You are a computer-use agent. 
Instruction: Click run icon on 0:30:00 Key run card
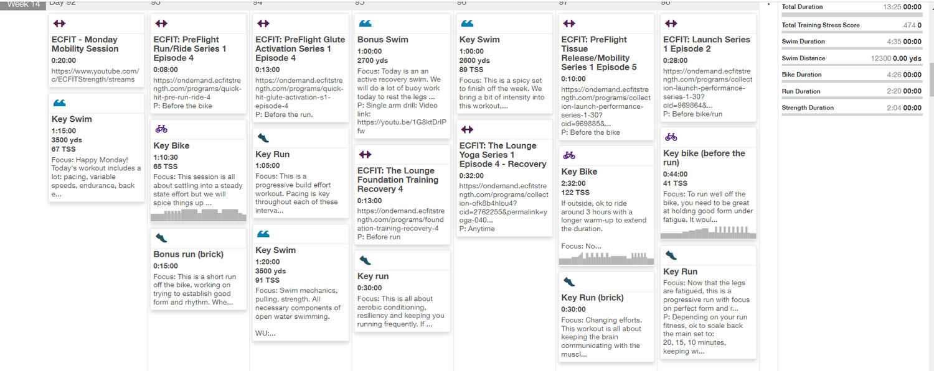(x=366, y=260)
